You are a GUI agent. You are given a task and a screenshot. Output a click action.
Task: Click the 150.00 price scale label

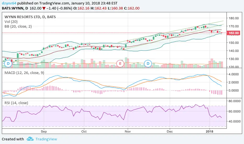(234, 42)
